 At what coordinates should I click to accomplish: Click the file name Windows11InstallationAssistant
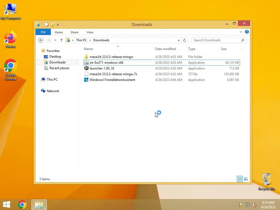tap(112, 80)
